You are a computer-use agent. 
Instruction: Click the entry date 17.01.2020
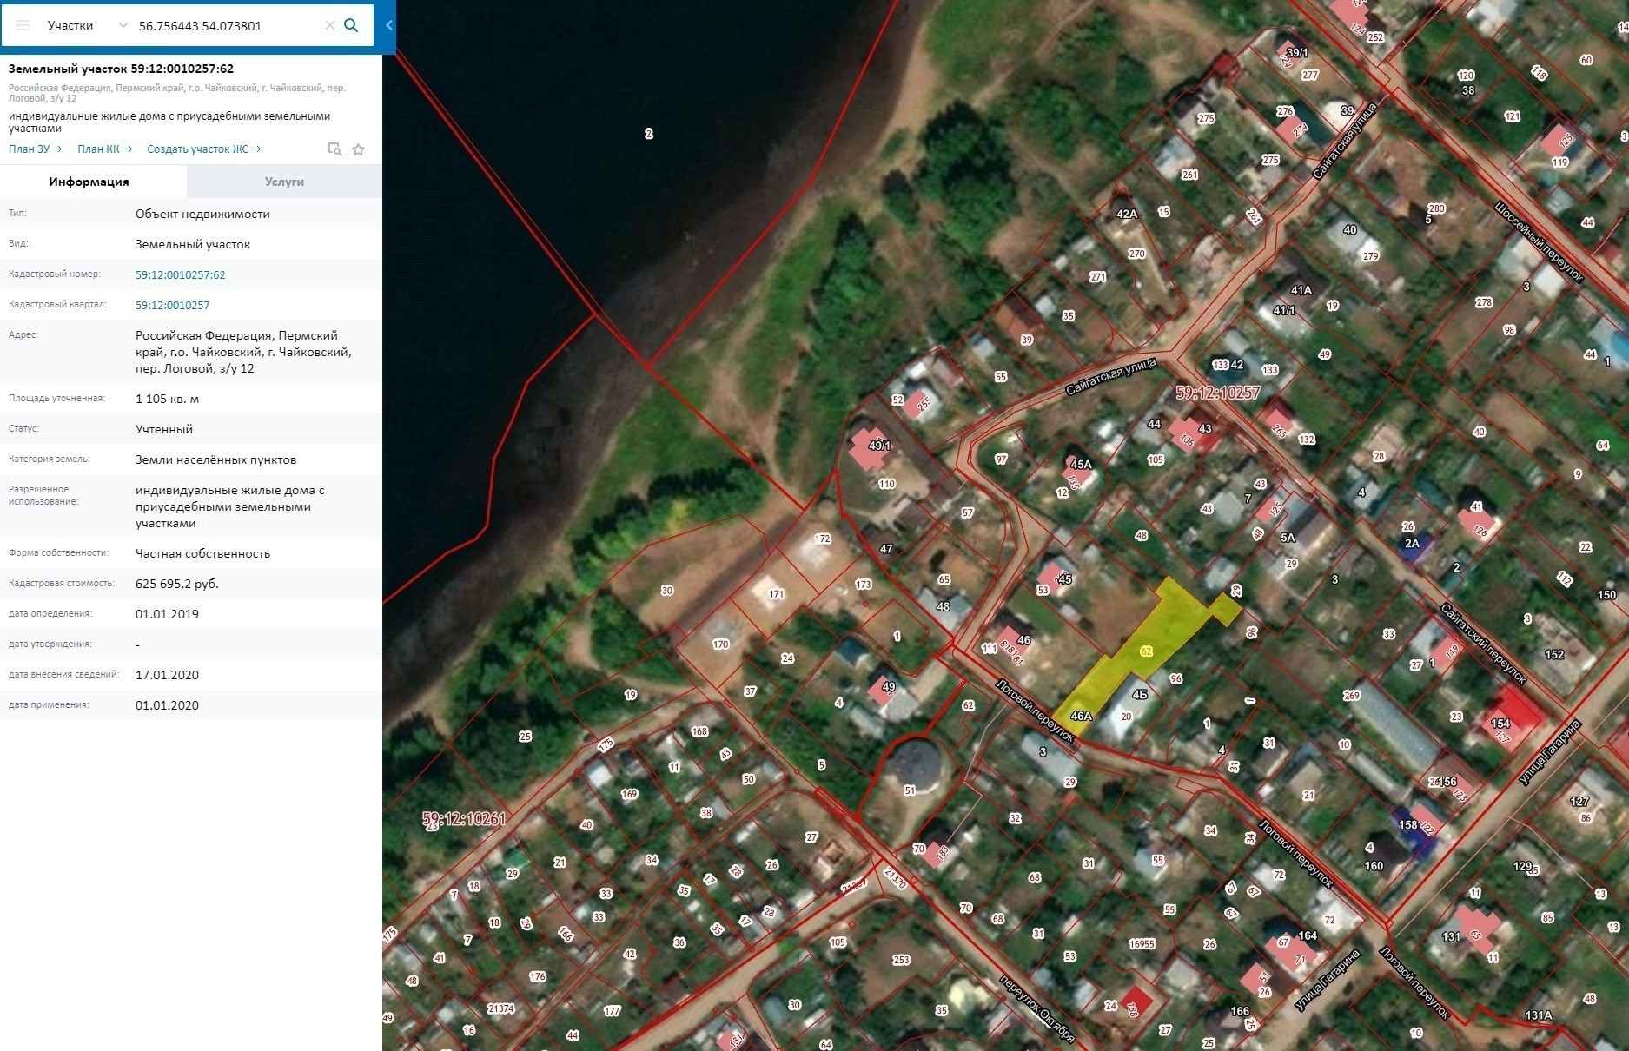tap(167, 675)
